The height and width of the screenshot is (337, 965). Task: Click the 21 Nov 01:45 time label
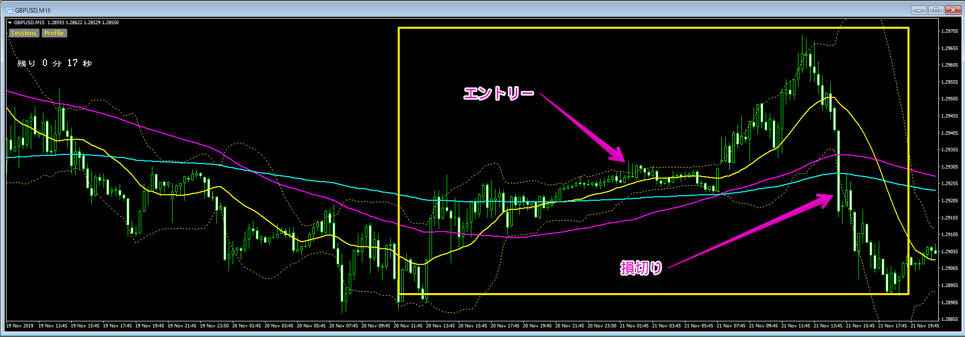coord(634,326)
